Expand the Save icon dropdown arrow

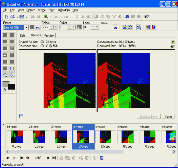pos(26,17)
